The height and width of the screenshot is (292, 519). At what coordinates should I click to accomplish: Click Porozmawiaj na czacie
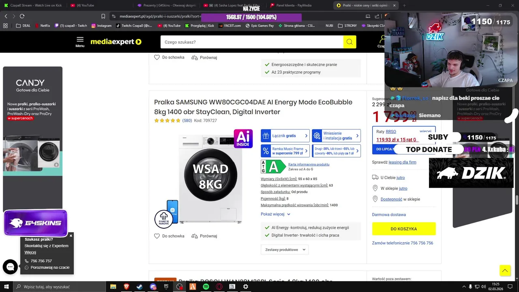[50, 267]
